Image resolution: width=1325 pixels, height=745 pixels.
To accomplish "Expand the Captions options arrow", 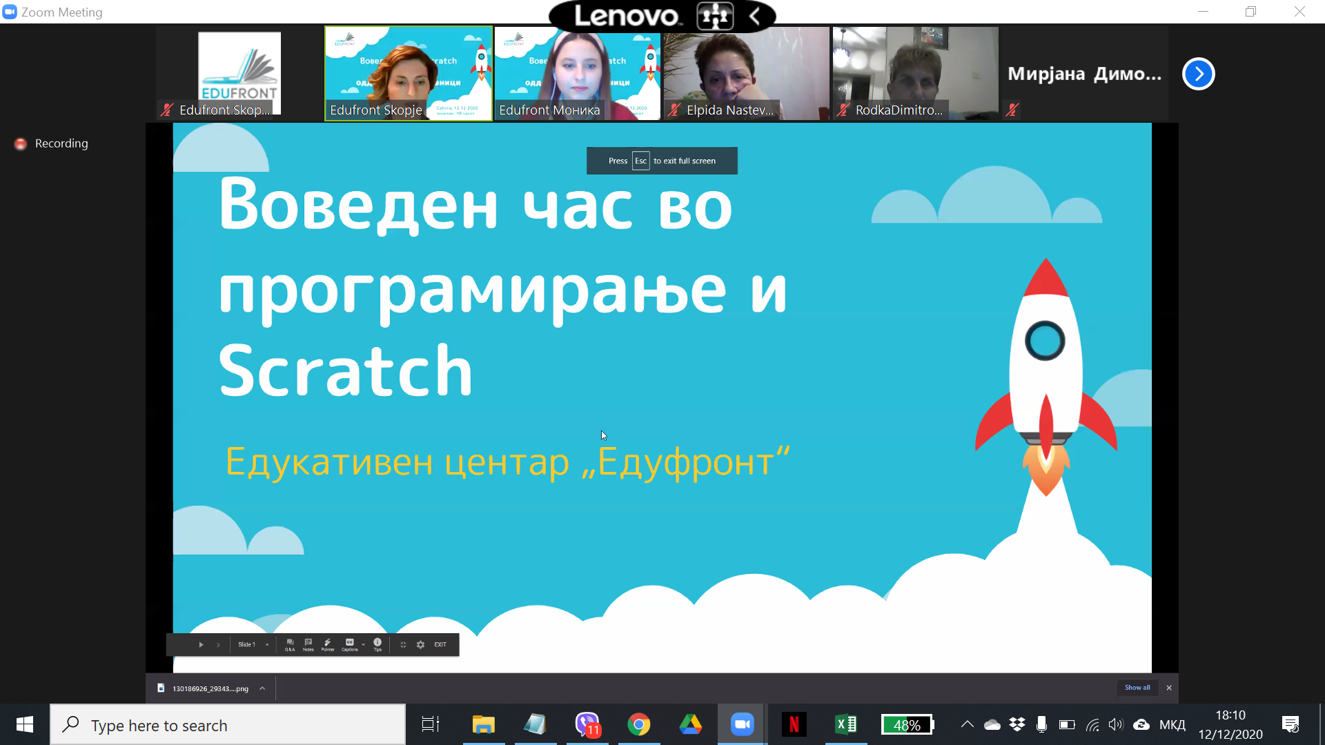I will (x=364, y=644).
